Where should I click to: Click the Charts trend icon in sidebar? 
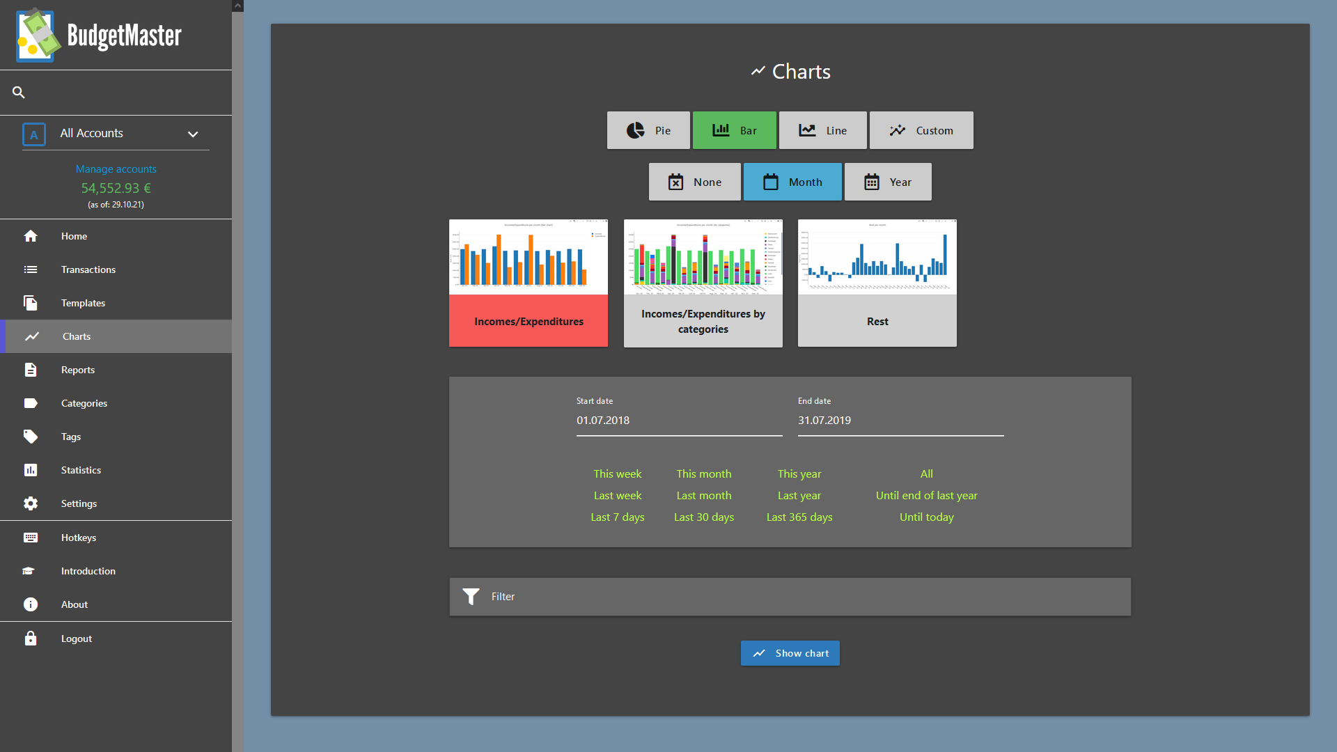click(x=32, y=336)
